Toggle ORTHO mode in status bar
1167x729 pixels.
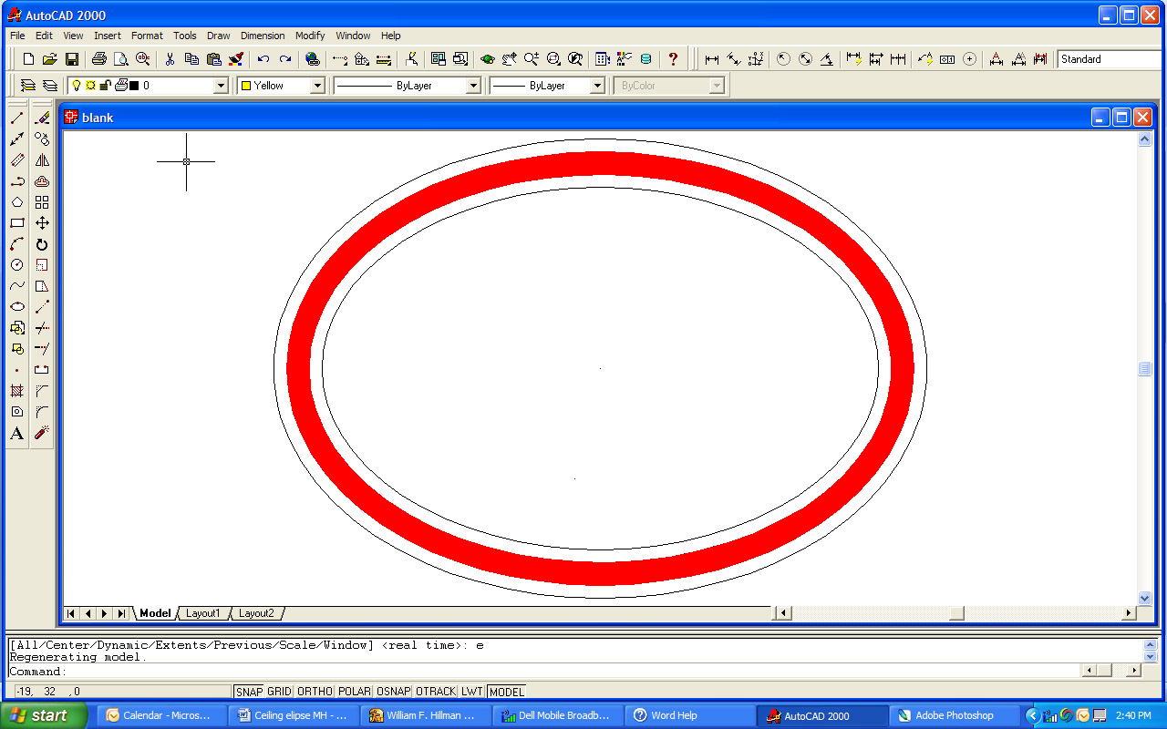(315, 692)
